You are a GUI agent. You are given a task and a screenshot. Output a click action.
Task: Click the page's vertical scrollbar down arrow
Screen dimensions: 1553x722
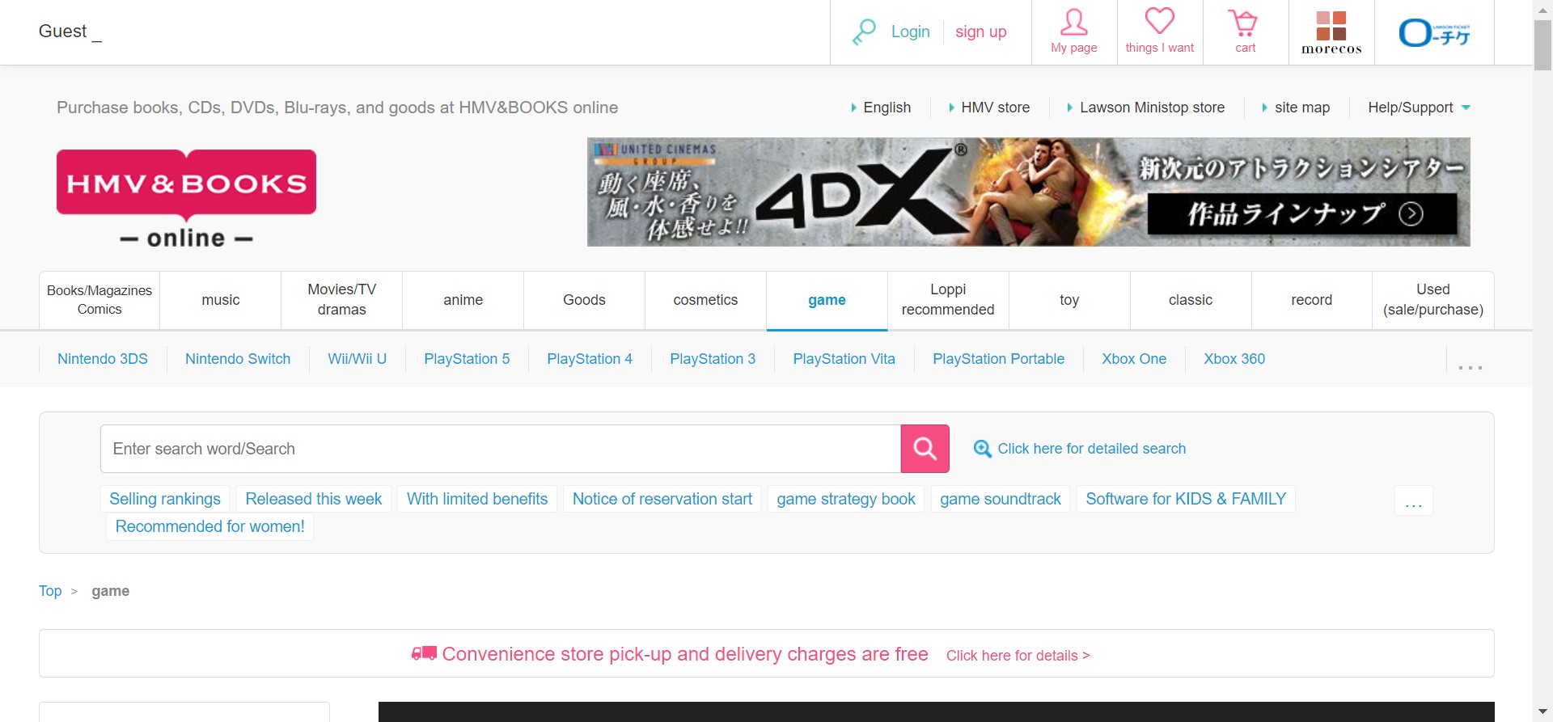pos(1542,712)
